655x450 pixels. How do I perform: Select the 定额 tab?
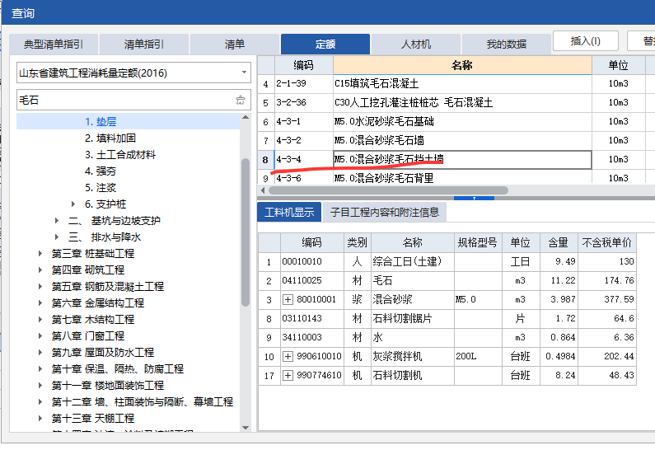coord(325,45)
